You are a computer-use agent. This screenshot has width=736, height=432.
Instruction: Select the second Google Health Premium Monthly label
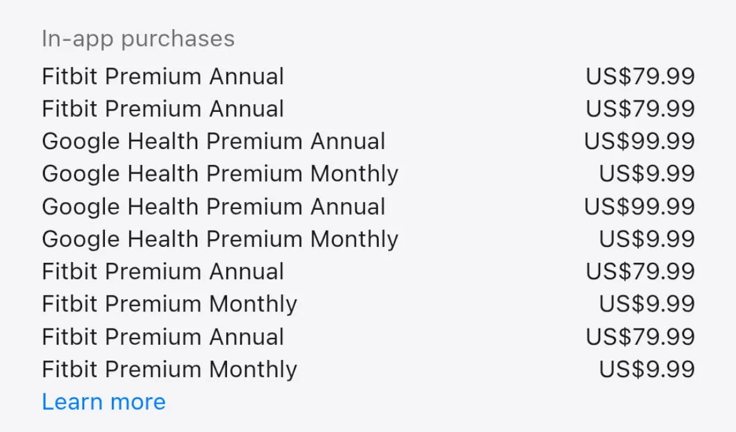click(x=219, y=239)
